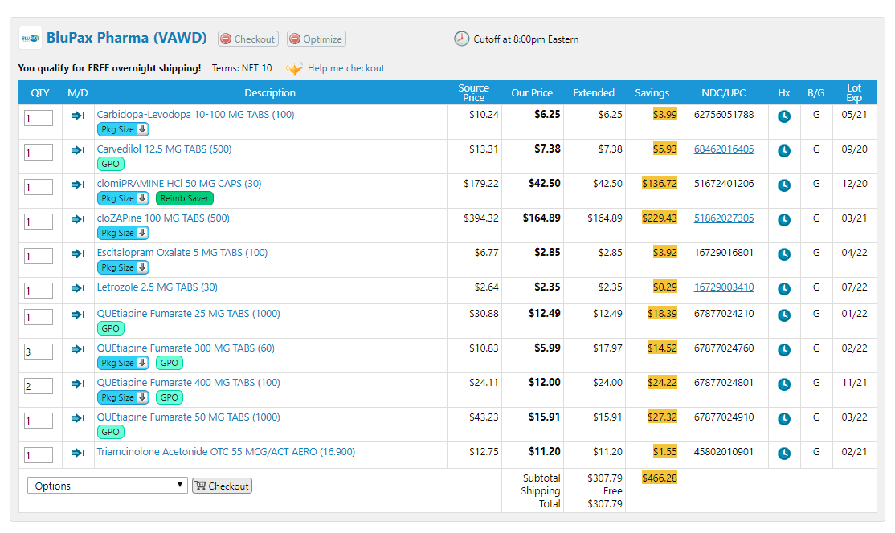Open history clock for QUEtiapine 400 MG
The width and height of the screenshot is (895, 533).
tap(784, 384)
